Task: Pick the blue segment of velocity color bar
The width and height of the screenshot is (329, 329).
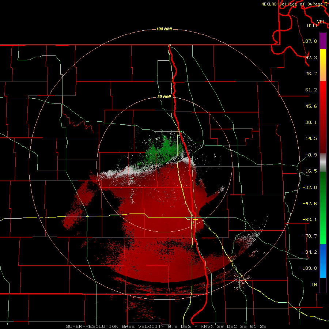Action: tap(323, 261)
